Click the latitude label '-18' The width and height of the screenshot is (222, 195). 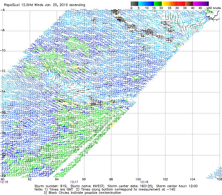click(3, 133)
